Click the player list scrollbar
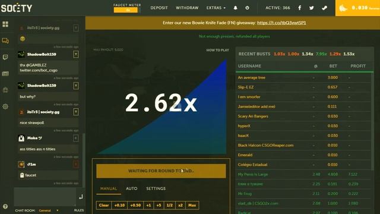This screenshot has width=380, height=214. coord(372,121)
